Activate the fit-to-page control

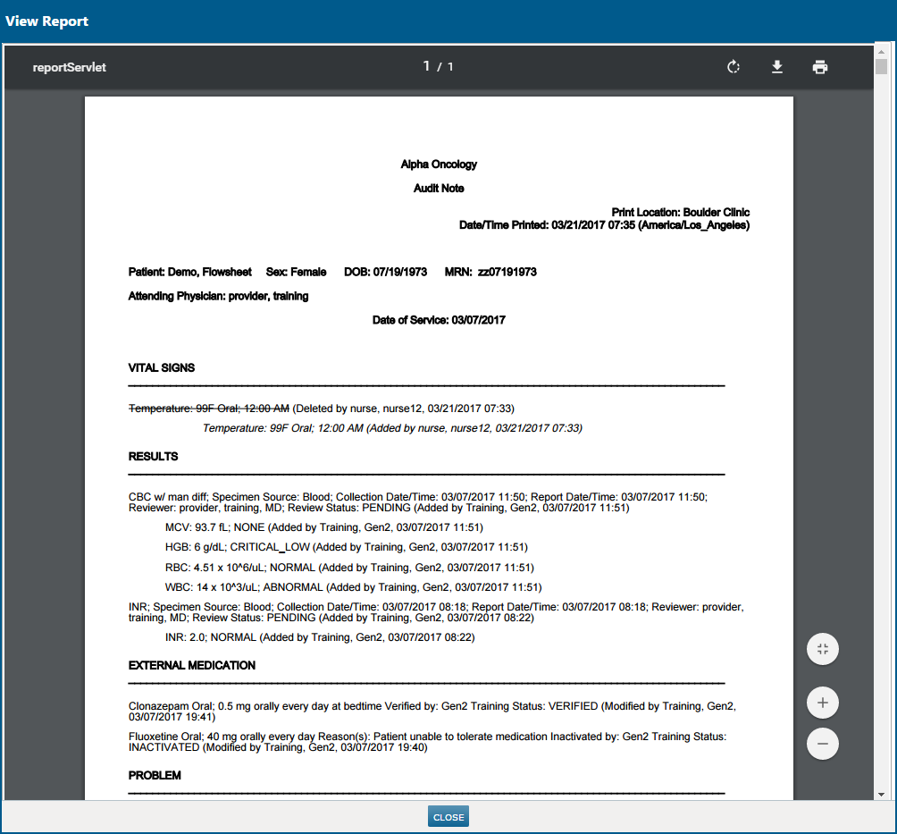[822, 649]
